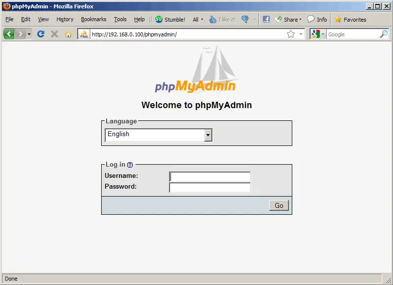Viewport: 393px width, 285px height.
Task: Click the Stumble! toolbar button
Action: [170, 19]
